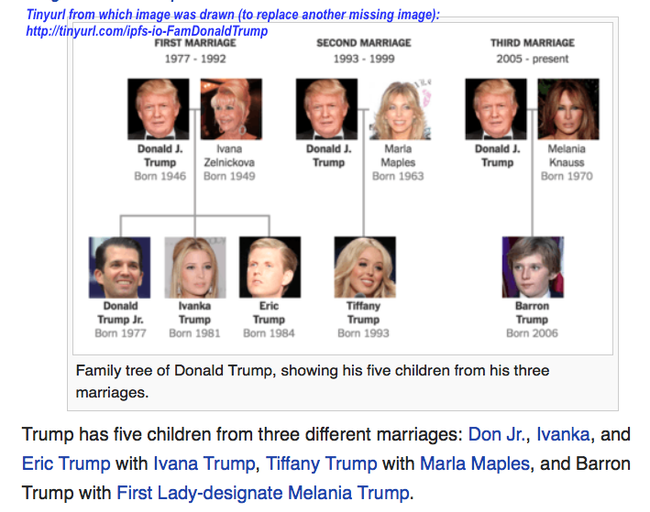The width and height of the screenshot is (650, 512).
Task: Click the photo labeled Barron Trump
Action: [532, 267]
